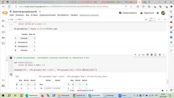Viewport: 174px width, 98px height.
Task: Open the Файл menu
Action: (x=12, y=15)
